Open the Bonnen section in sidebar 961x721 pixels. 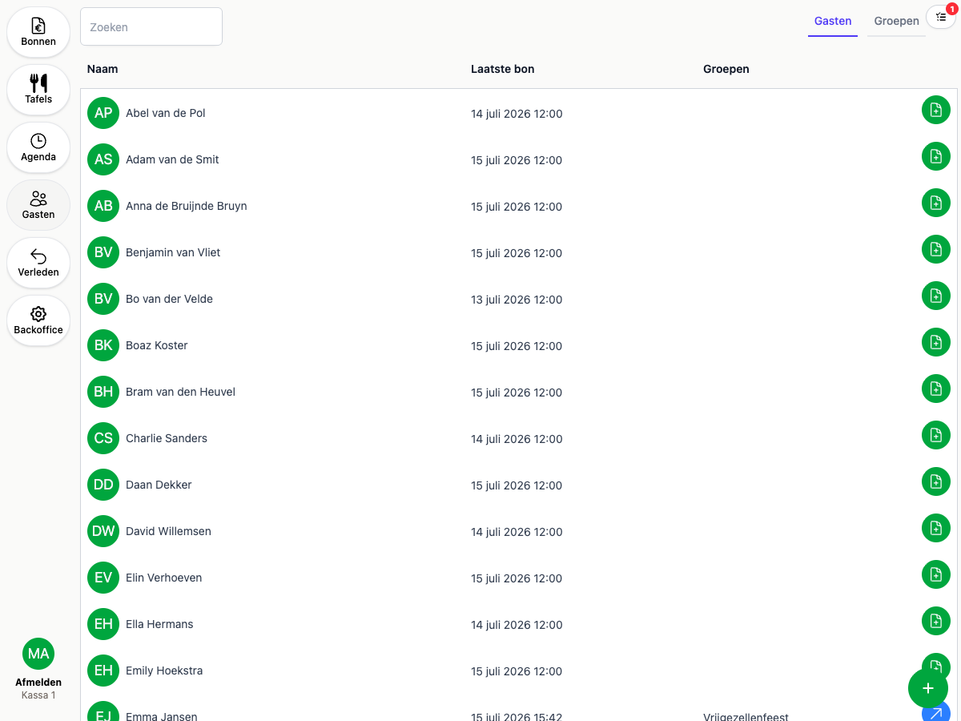point(38,32)
